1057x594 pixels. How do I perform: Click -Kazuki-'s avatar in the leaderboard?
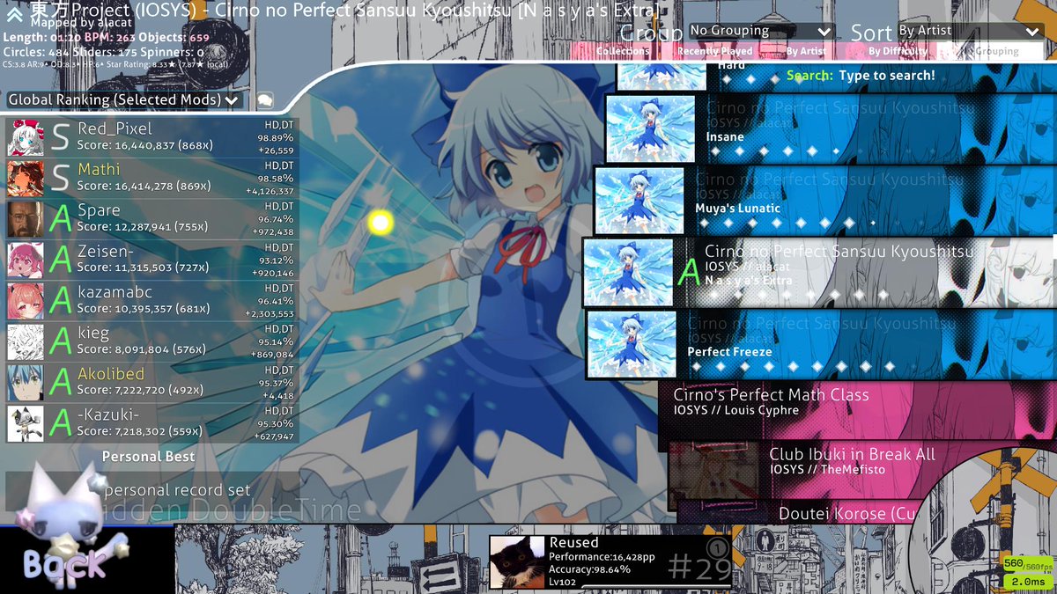tap(26, 423)
